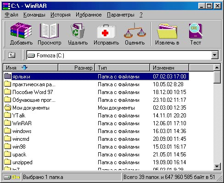Select the win98 folder name
224x183 pixels.
[19, 147]
